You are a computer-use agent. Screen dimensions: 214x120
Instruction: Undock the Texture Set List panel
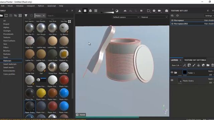[x=208, y=11]
